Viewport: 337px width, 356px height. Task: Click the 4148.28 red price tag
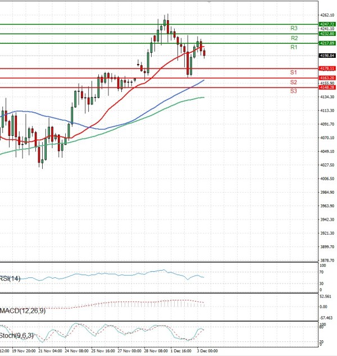point(327,88)
